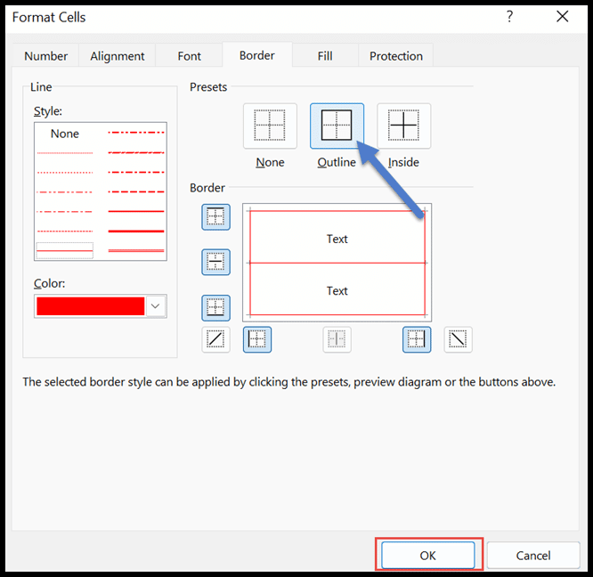
Task: Click the Cancel button
Action: coord(533,555)
